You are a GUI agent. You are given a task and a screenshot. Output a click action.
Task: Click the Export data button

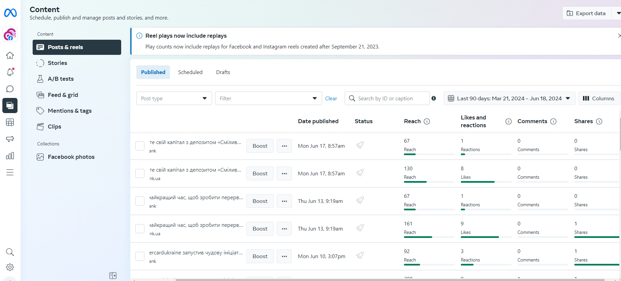coord(587,13)
